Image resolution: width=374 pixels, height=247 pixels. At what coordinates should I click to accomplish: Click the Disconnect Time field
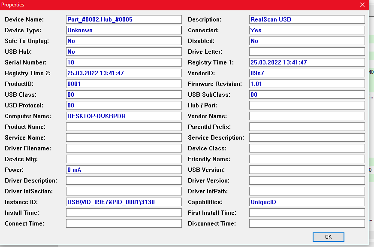(307, 224)
